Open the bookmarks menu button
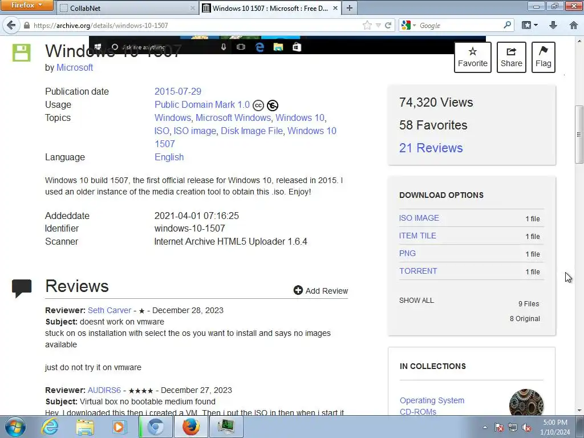Screen dimensions: 584x438 529,25
